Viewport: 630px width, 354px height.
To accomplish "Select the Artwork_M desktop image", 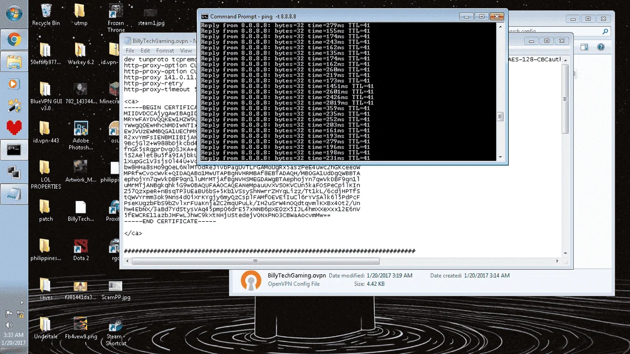I will [x=80, y=171].
